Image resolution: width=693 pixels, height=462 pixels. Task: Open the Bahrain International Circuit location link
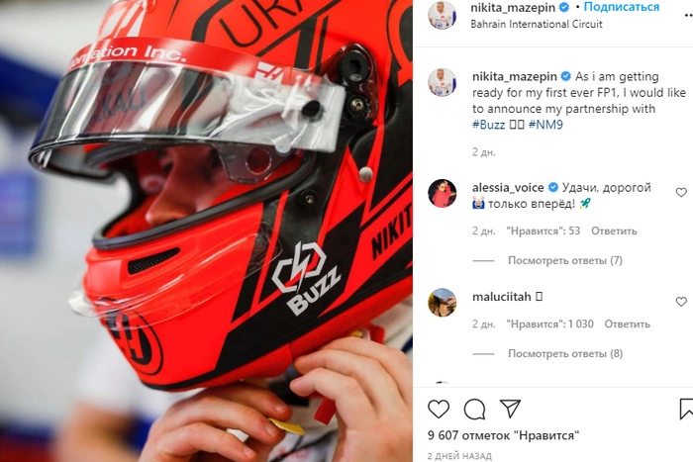coord(537,24)
